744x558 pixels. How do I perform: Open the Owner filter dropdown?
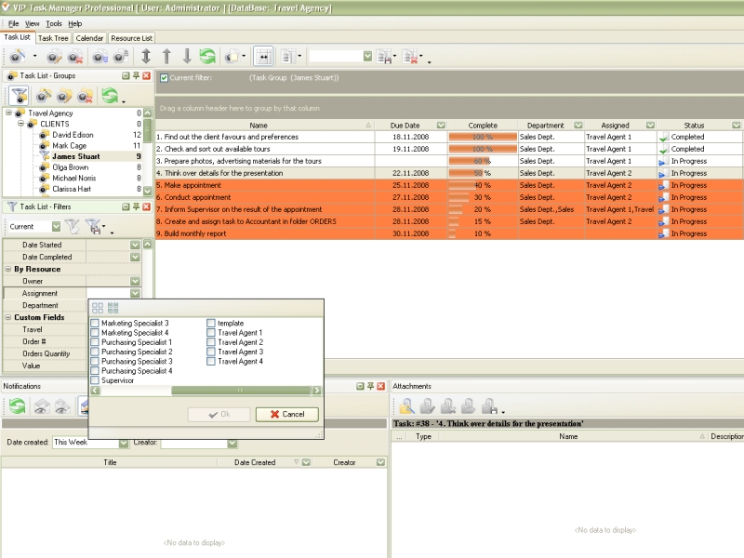[x=135, y=282]
